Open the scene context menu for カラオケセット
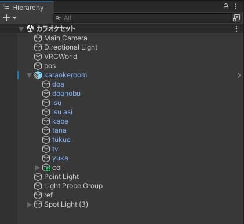Viewport: 244px width, 224px height. coord(236,29)
